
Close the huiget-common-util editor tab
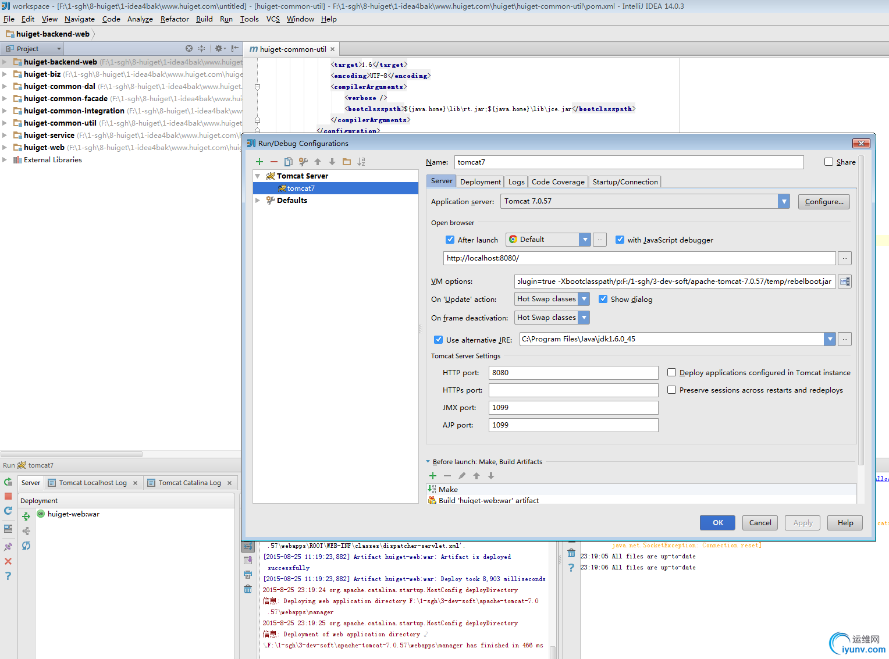tap(332, 49)
